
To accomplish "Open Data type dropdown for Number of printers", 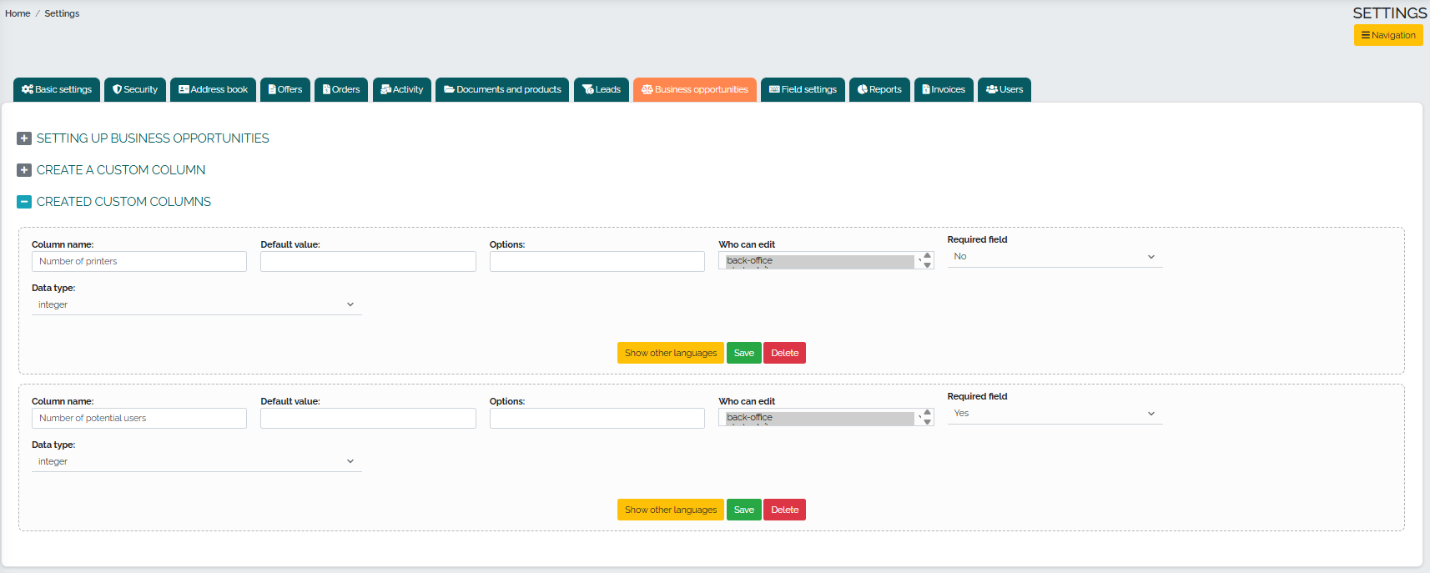I will point(197,304).
